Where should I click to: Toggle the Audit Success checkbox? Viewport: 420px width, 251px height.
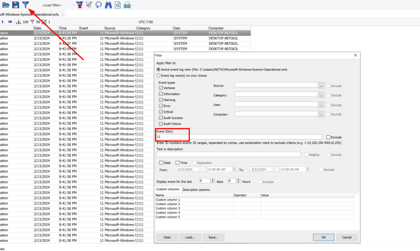[x=161, y=118]
